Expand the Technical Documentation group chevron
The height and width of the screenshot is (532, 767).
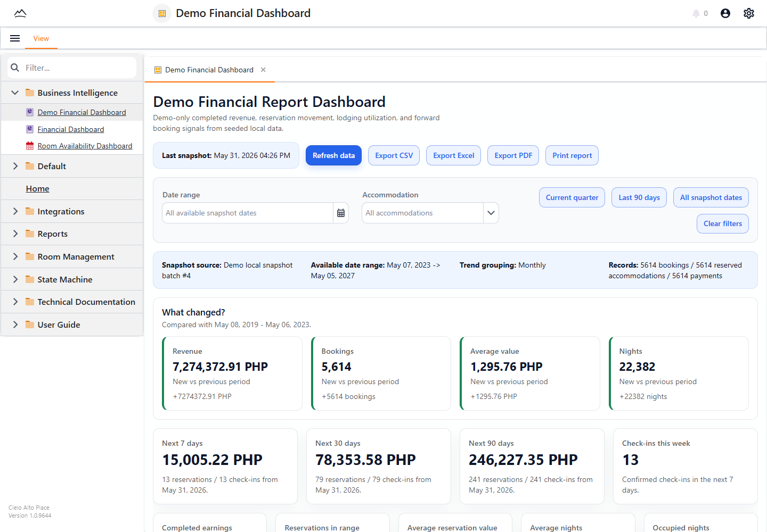(15, 302)
